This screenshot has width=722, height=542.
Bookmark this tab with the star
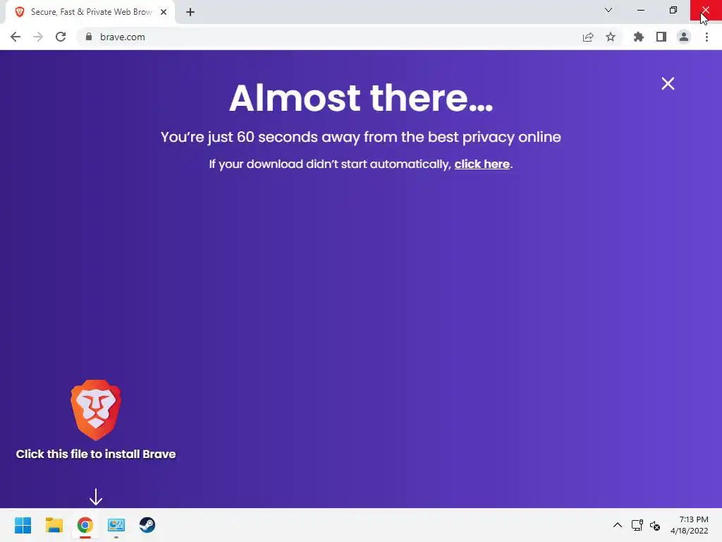611,37
